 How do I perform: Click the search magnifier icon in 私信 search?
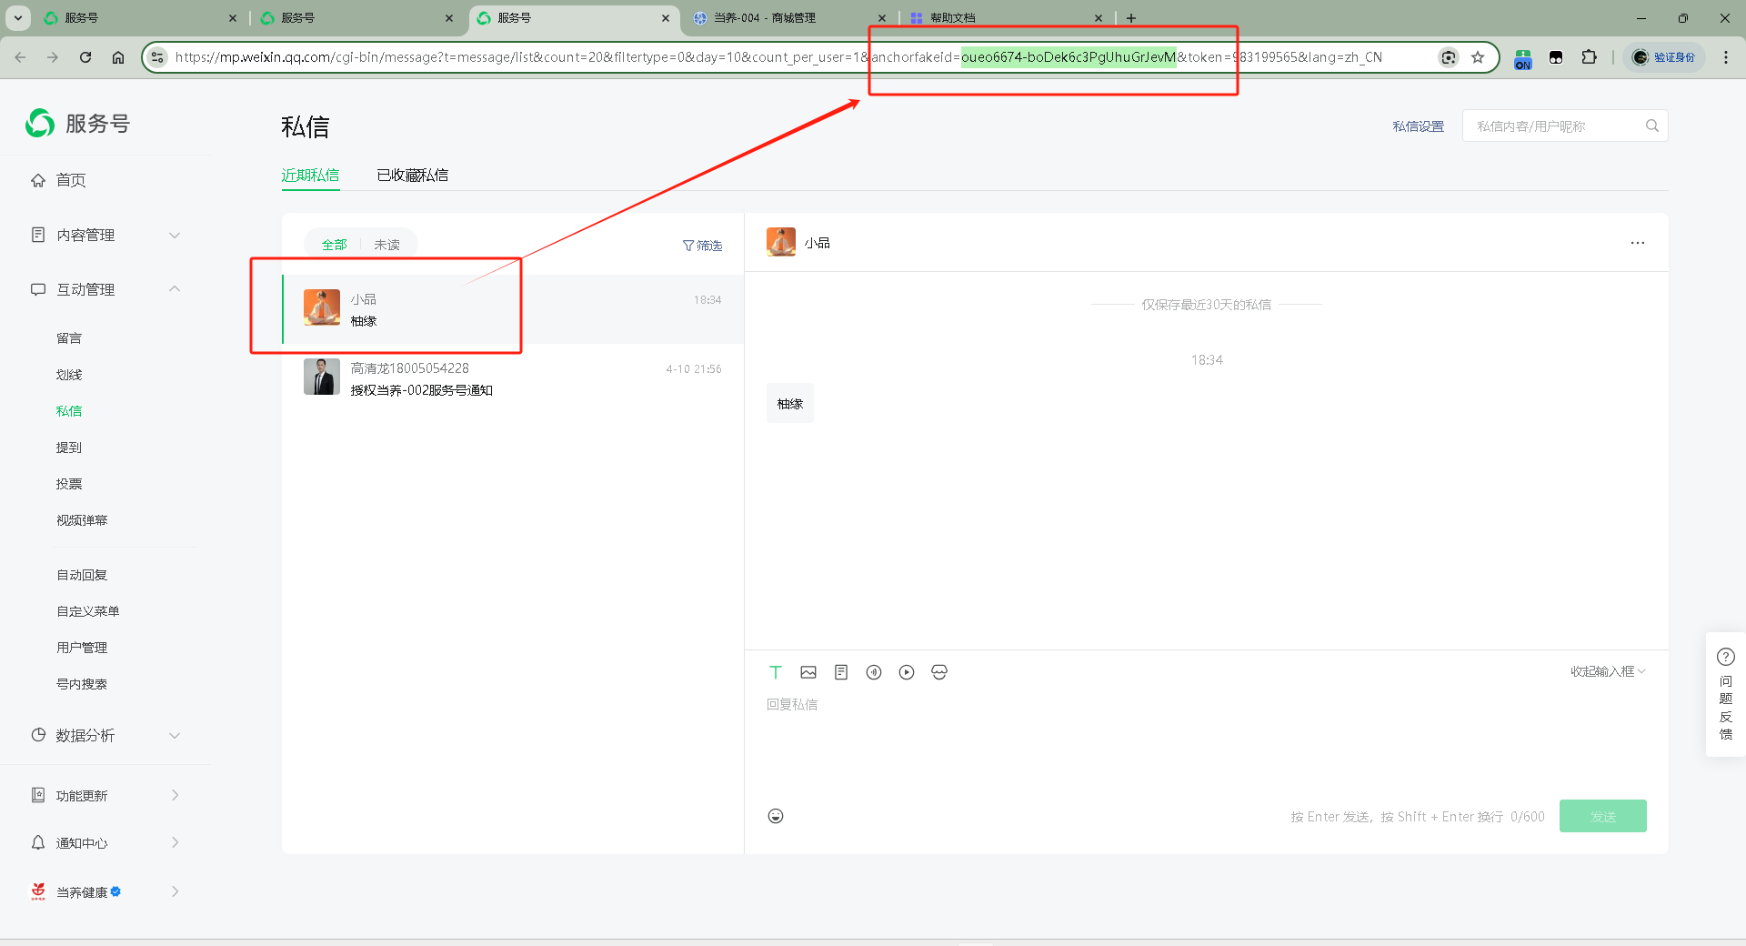pos(1651,126)
